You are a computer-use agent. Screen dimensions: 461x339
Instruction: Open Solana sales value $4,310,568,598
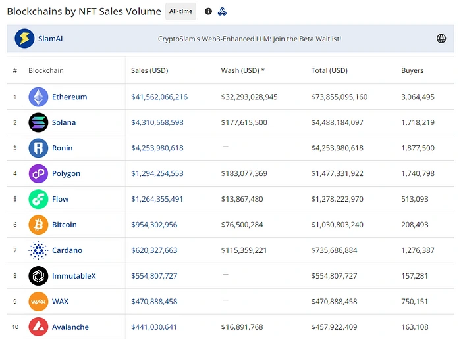157,123
